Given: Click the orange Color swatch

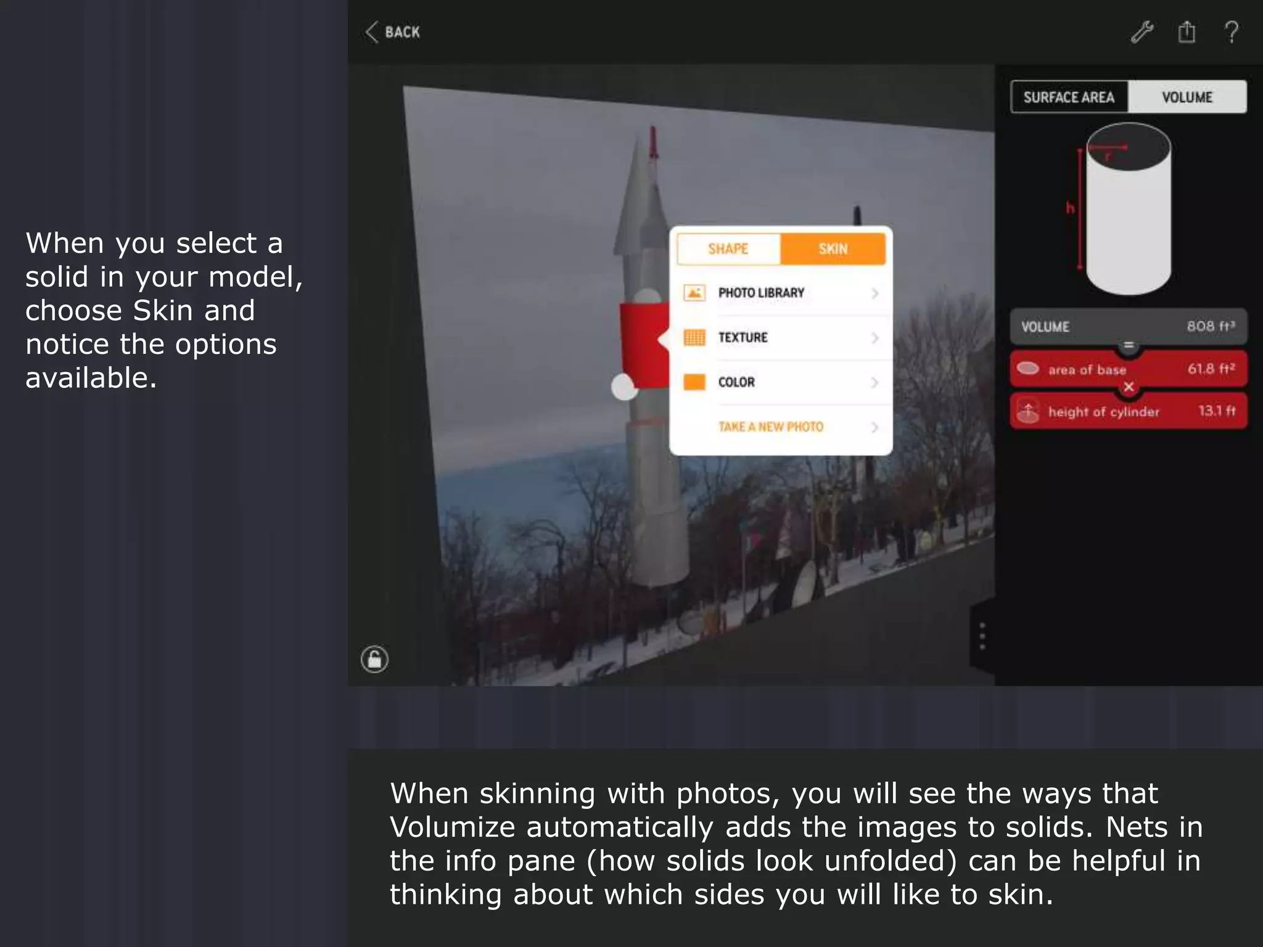Looking at the screenshot, I should pyautogui.click(x=694, y=382).
